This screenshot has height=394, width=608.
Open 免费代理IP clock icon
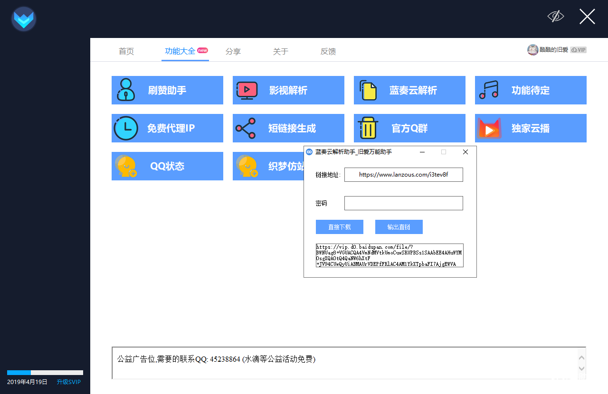coord(125,128)
